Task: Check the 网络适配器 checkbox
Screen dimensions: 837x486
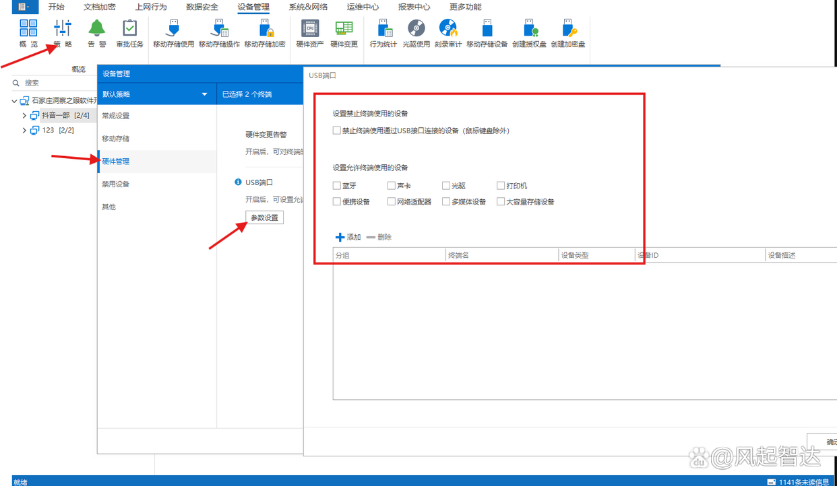Action: coord(392,201)
